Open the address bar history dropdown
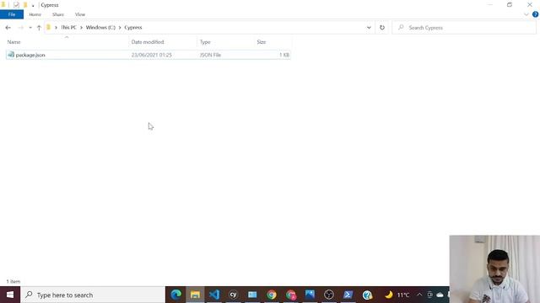Image resolution: width=540 pixels, height=303 pixels. click(x=369, y=28)
